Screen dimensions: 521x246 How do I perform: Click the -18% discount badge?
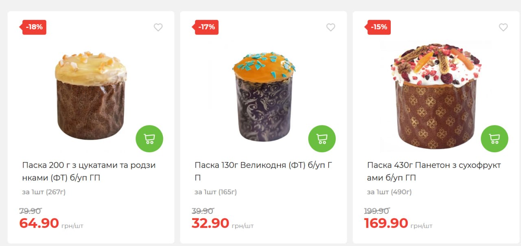click(x=34, y=27)
